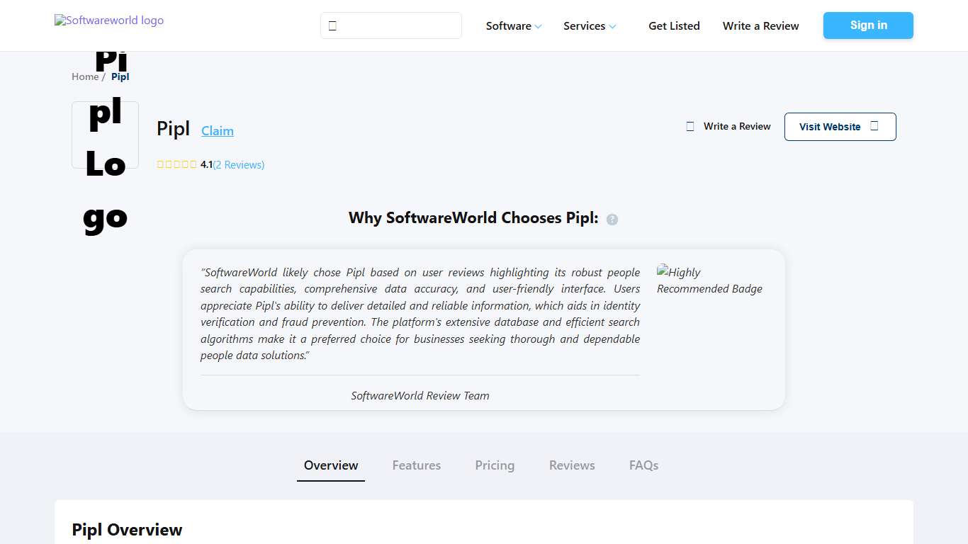Image resolution: width=968 pixels, height=544 pixels.
Task: Expand the Software dropdown menu
Action: [509, 25]
